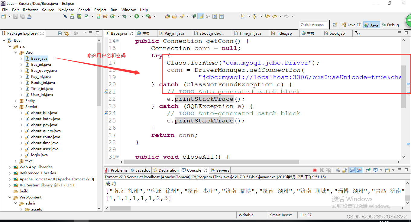Terminate the Tomcat server with red stop icon
411x222 pixels.
[x=315, y=170]
